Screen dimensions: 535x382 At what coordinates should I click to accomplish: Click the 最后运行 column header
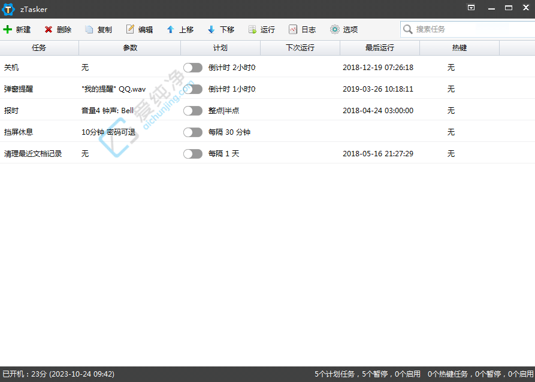click(380, 48)
